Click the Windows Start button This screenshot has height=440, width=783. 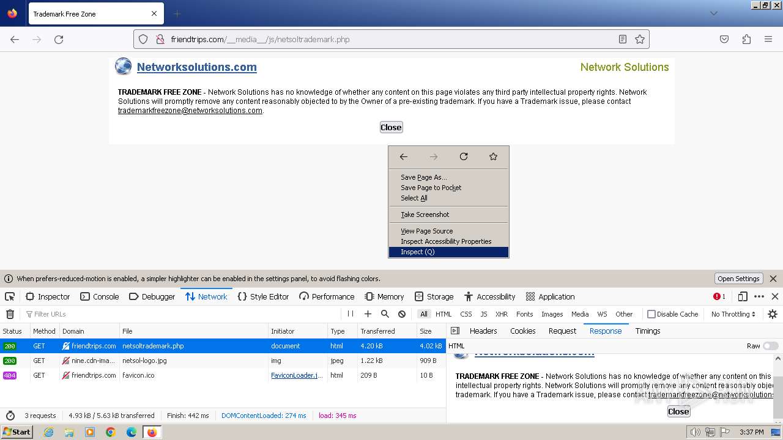[x=17, y=432]
